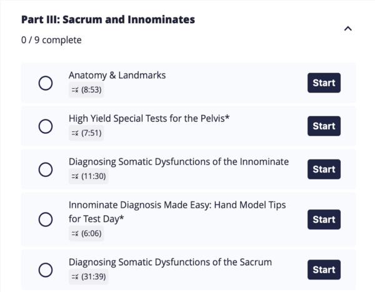Click the video icon showing 7:51 duration
375x292 pixels.
[x=75, y=133]
